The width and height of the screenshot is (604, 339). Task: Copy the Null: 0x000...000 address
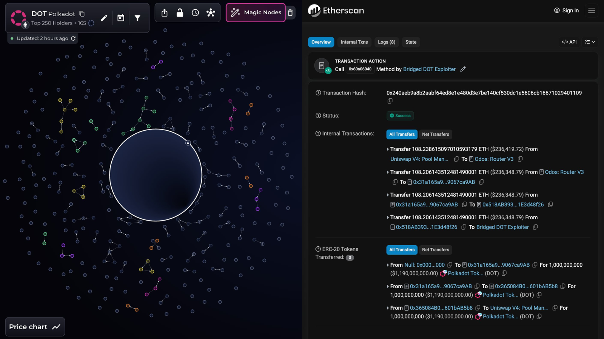coord(450,265)
